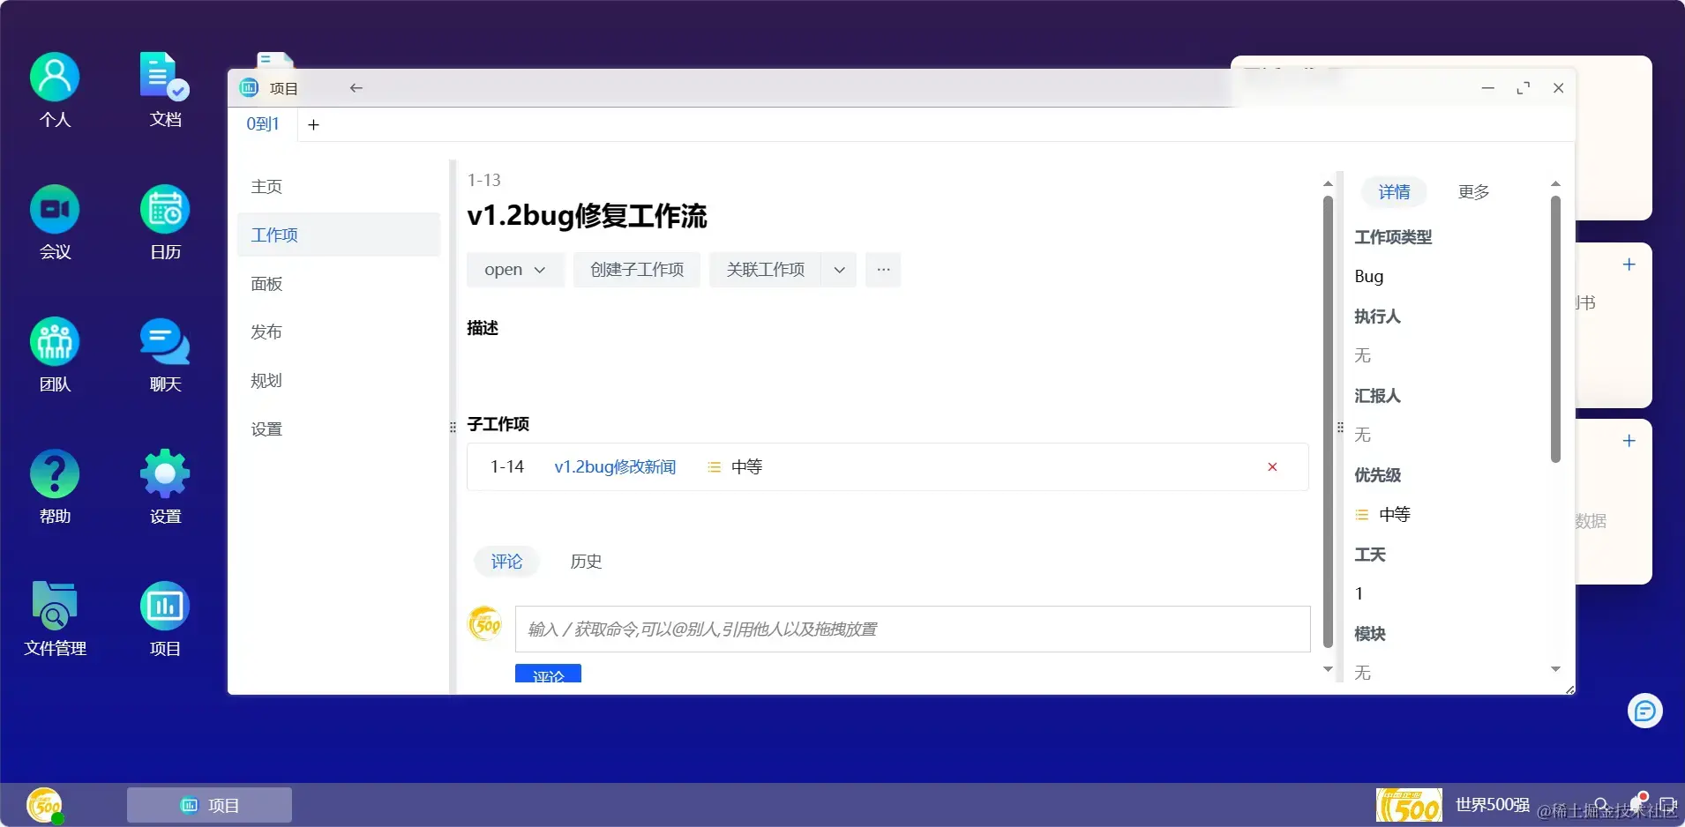
Task: Click the comment input field
Action: (912, 630)
